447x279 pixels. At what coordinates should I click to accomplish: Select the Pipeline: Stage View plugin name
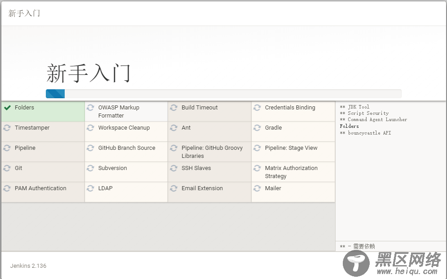(x=291, y=148)
